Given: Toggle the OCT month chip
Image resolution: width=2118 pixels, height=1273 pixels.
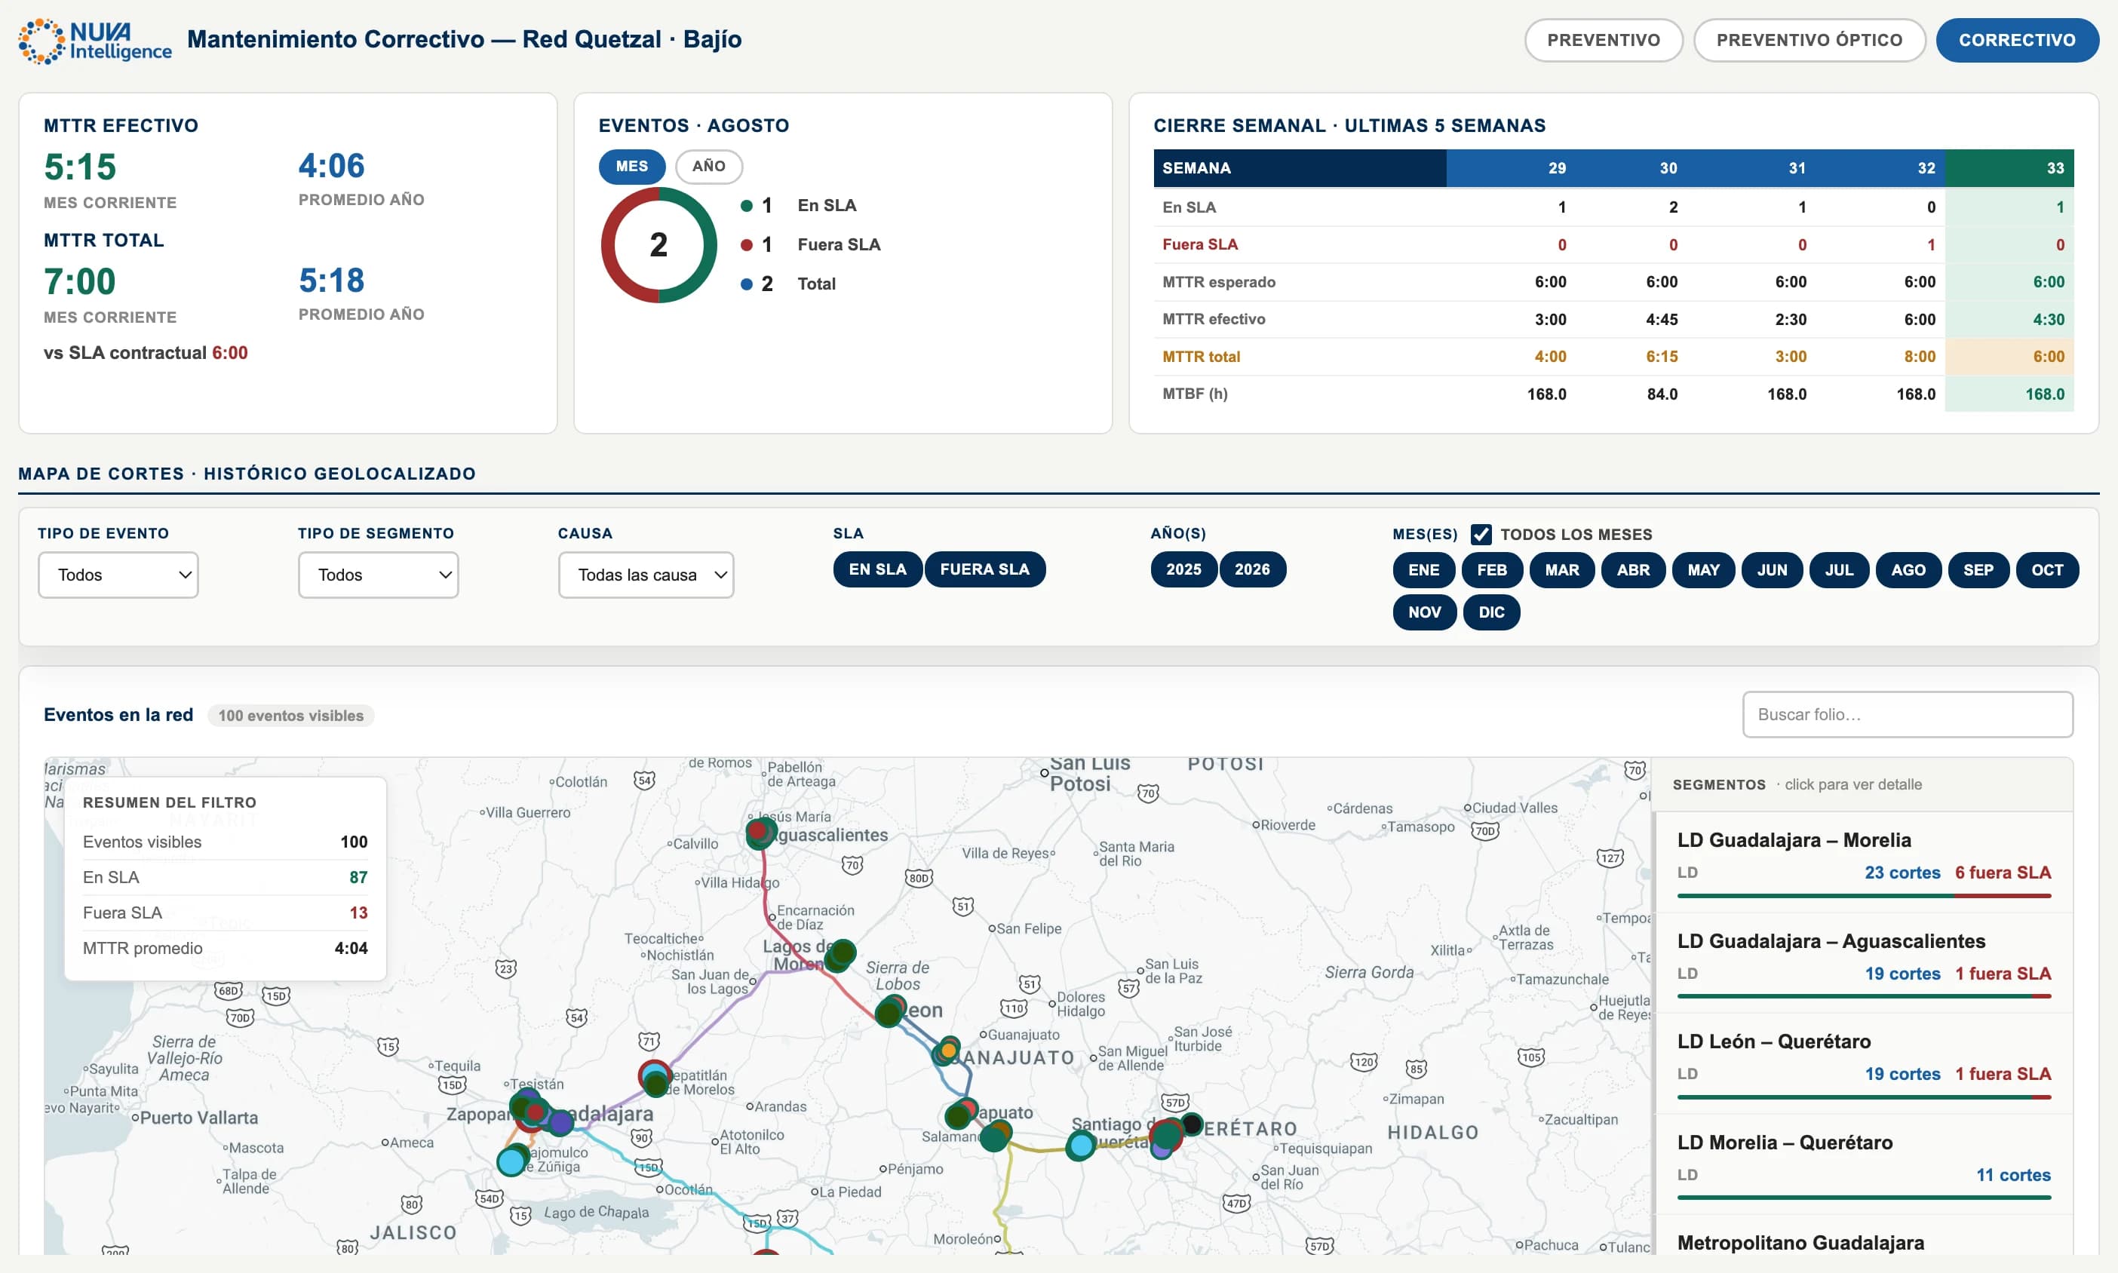Looking at the screenshot, I should (2047, 570).
